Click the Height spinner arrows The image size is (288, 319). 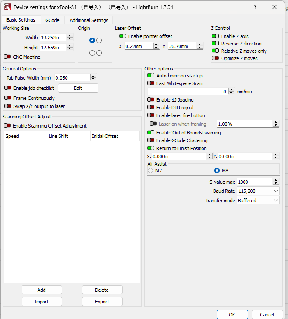point(70,48)
